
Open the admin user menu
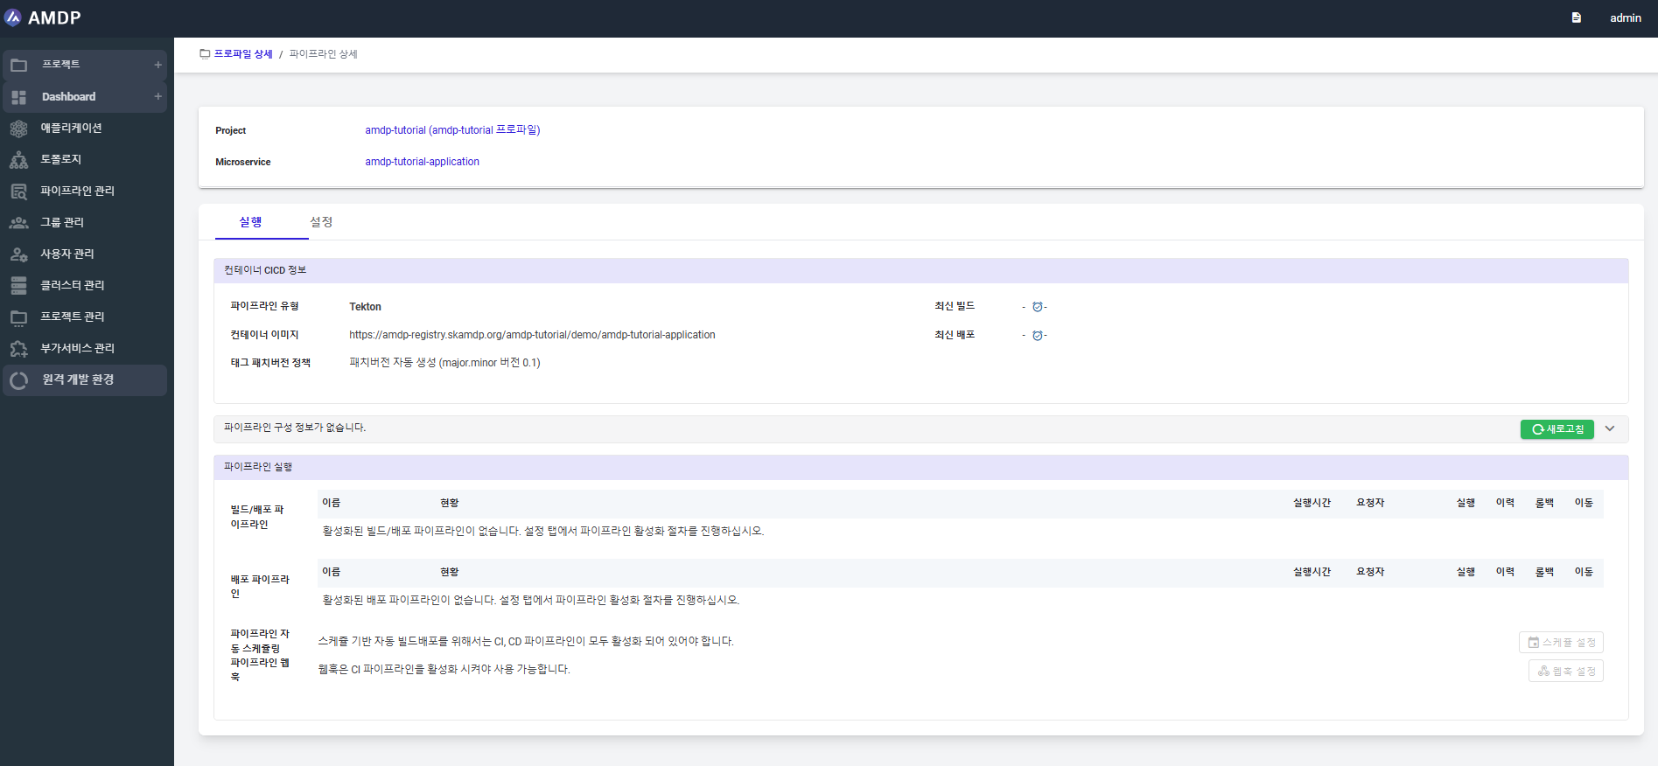tap(1625, 17)
